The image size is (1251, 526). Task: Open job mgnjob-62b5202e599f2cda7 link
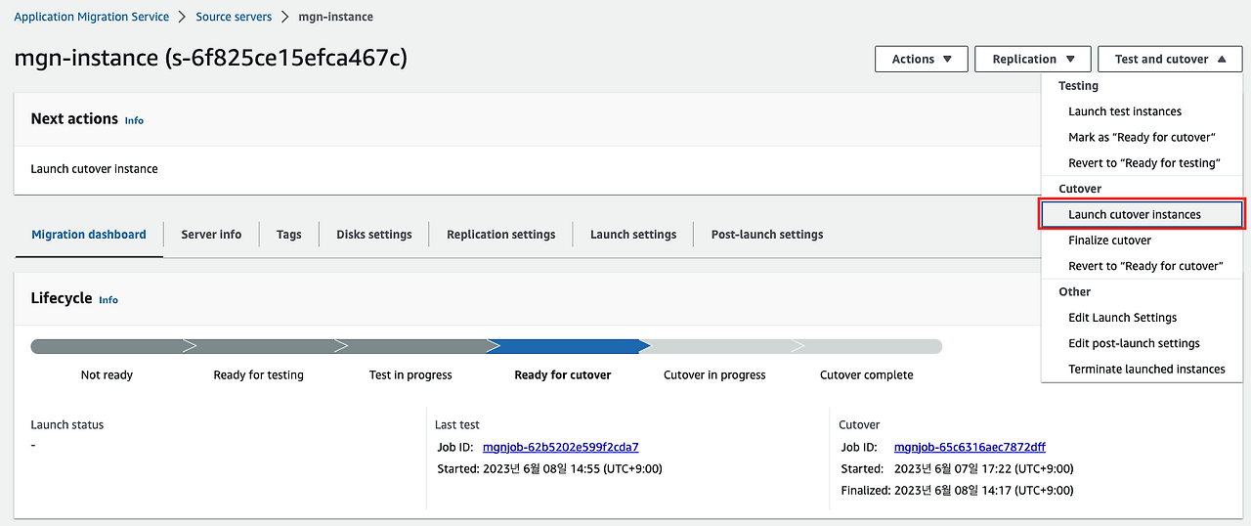(561, 447)
